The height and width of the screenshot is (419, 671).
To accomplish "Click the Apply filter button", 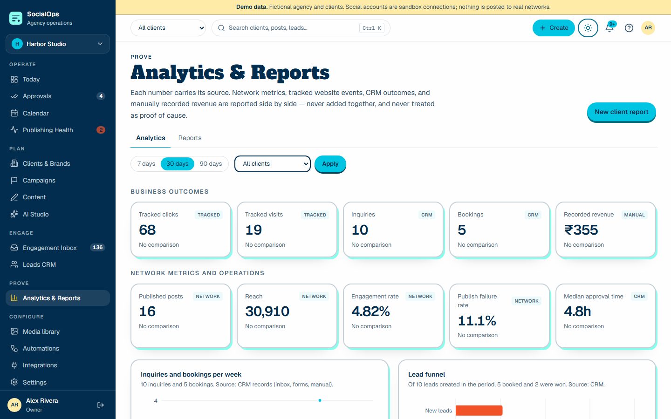I will click(x=330, y=164).
